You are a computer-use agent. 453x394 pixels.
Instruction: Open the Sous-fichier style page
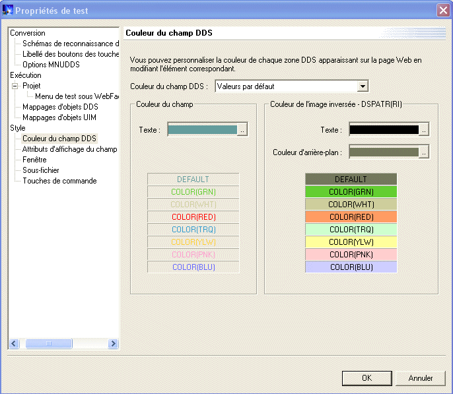click(x=41, y=170)
